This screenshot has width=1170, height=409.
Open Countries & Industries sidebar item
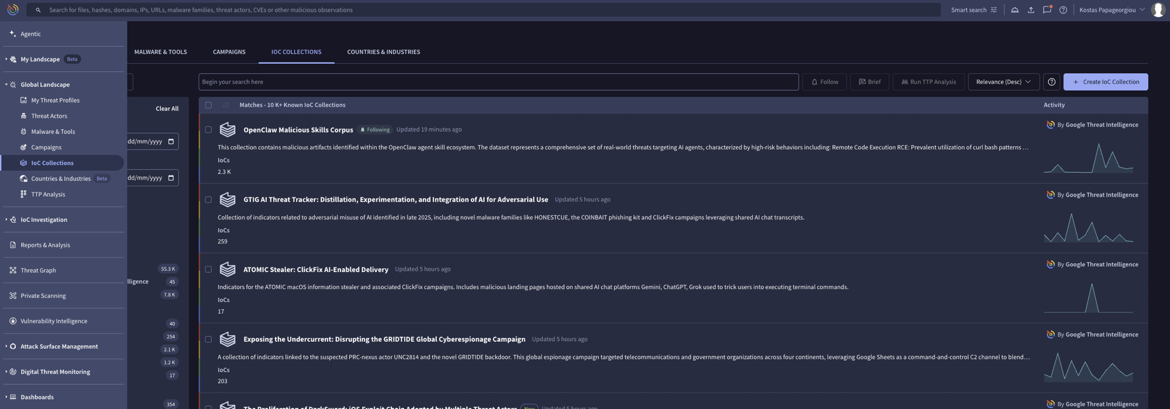(61, 179)
